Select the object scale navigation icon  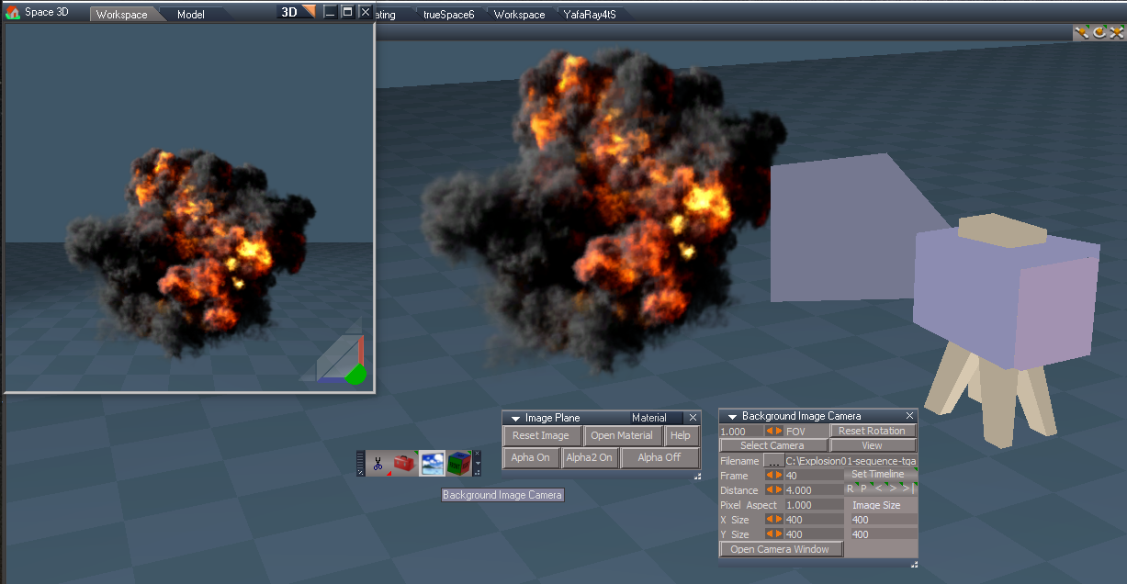1116,32
